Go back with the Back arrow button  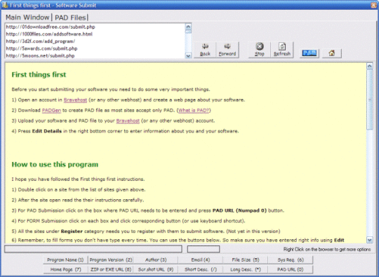tap(205, 50)
